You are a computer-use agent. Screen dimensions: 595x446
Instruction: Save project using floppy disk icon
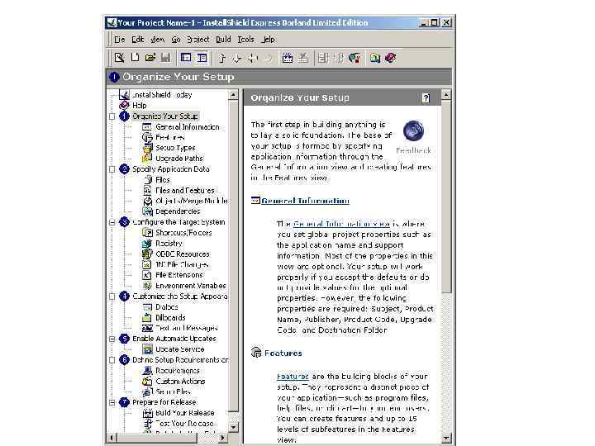(165, 58)
